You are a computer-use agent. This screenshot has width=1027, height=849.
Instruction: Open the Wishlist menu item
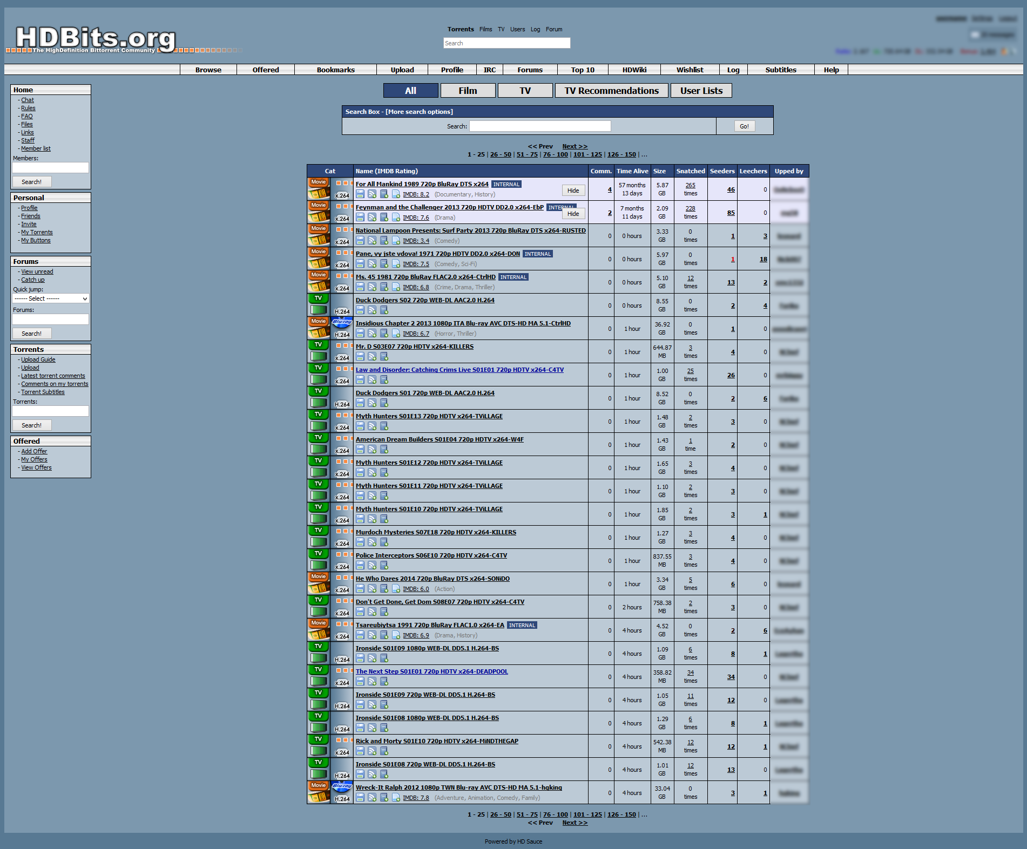click(690, 70)
